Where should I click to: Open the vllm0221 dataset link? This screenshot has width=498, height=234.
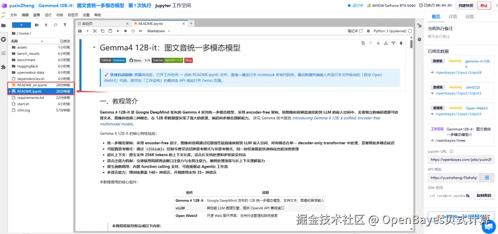(473, 87)
